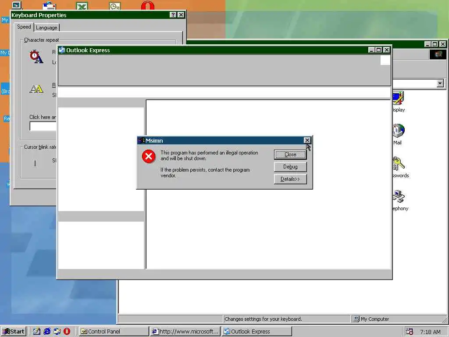Click the repeat rate AA icon
The width and height of the screenshot is (449, 337).
[x=36, y=89]
